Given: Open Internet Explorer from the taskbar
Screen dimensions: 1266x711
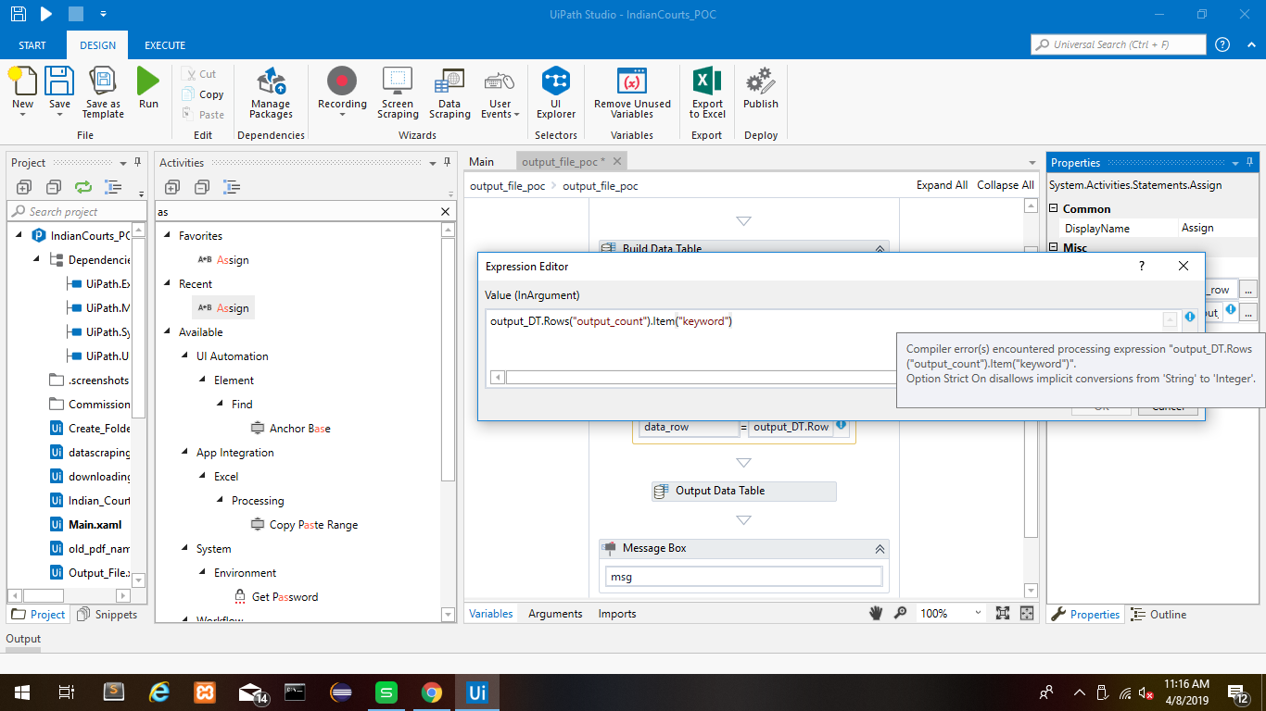Looking at the screenshot, I should coord(159,692).
